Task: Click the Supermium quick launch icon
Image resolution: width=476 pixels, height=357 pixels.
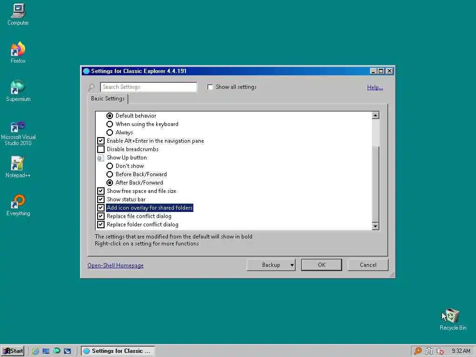Action: point(57,351)
